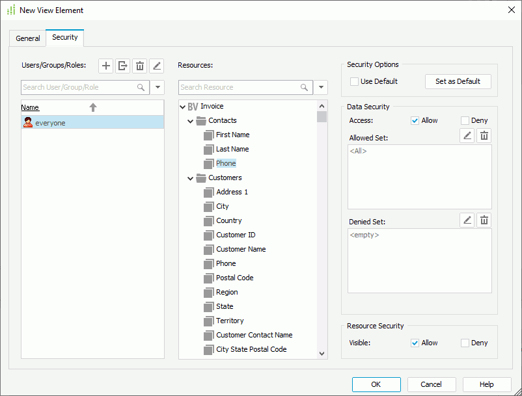Uncheck Allow for Resource Security Visible

coord(415,343)
